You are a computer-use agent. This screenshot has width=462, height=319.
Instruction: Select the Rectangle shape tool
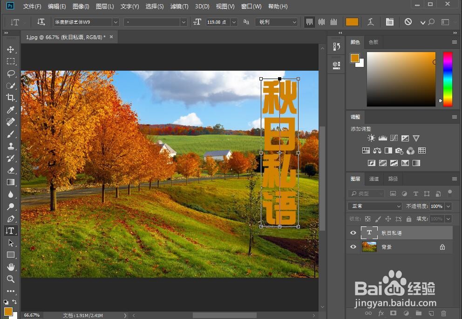tap(11, 255)
